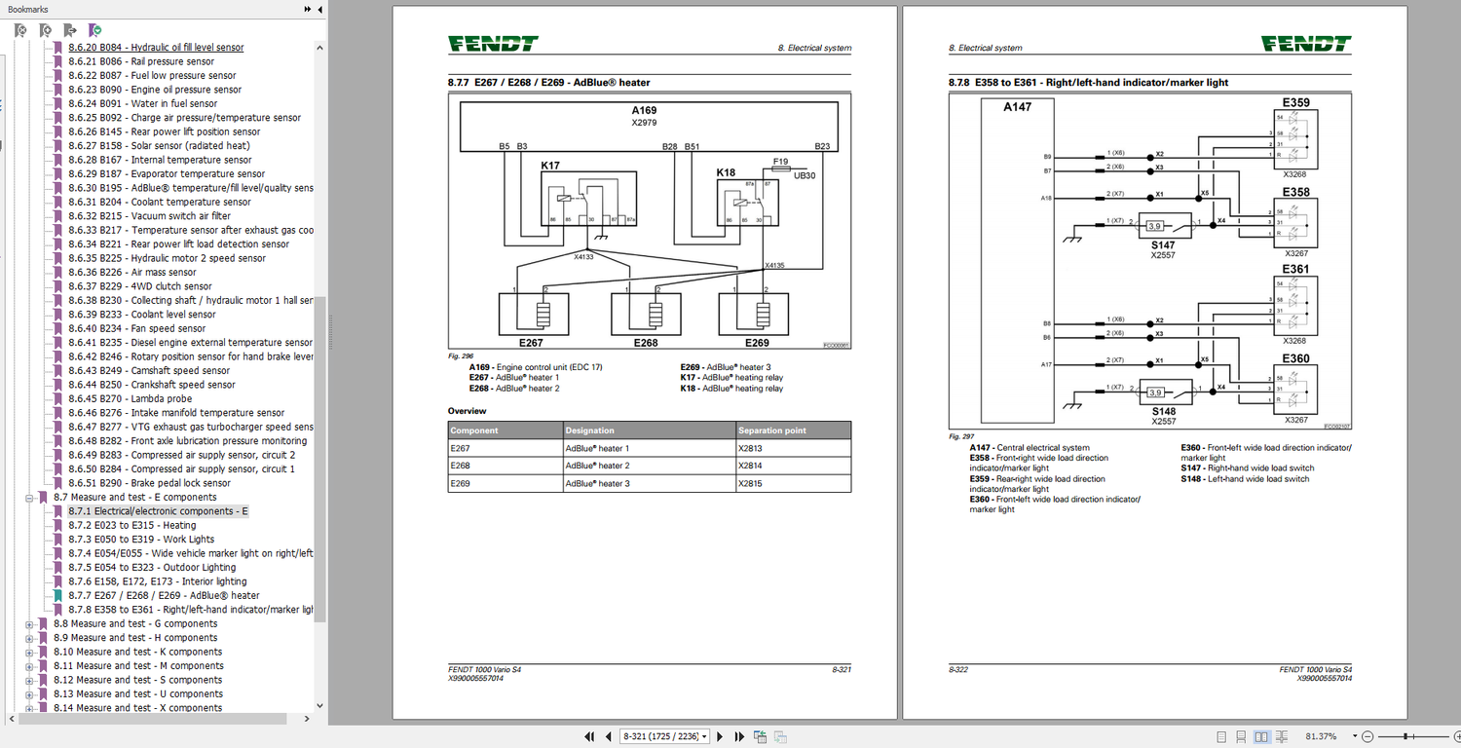The image size is (1461, 748).
Task: Click the 8.7.8 heading on page 8-322
Action: 1088,83
